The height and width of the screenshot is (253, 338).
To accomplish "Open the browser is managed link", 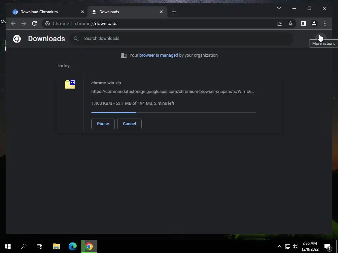I will click(158, 55).
